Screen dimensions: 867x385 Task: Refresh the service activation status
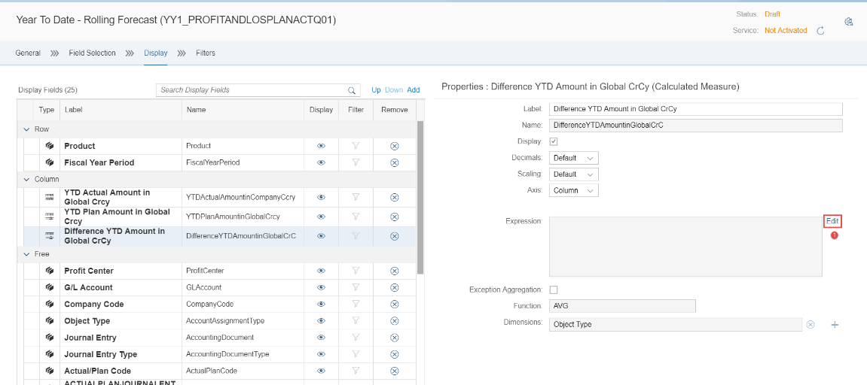coord(821,31)
